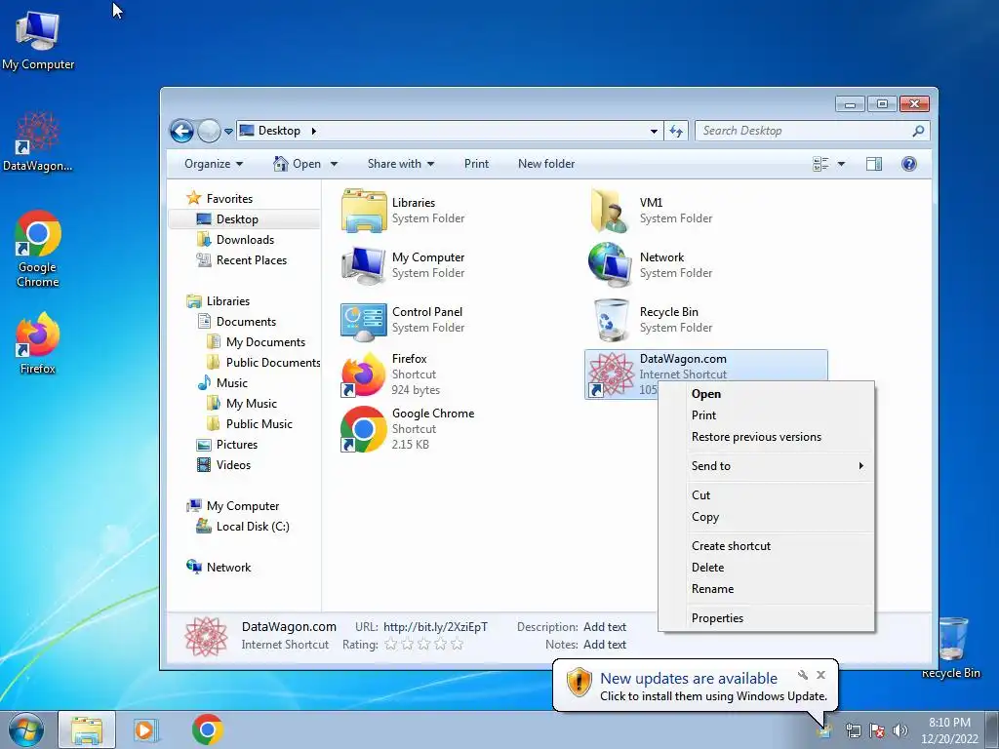The width and height of the screenshot is (999, 749).
Task: Select Favorites in the navigation pane
Action: tap(220, 199)
